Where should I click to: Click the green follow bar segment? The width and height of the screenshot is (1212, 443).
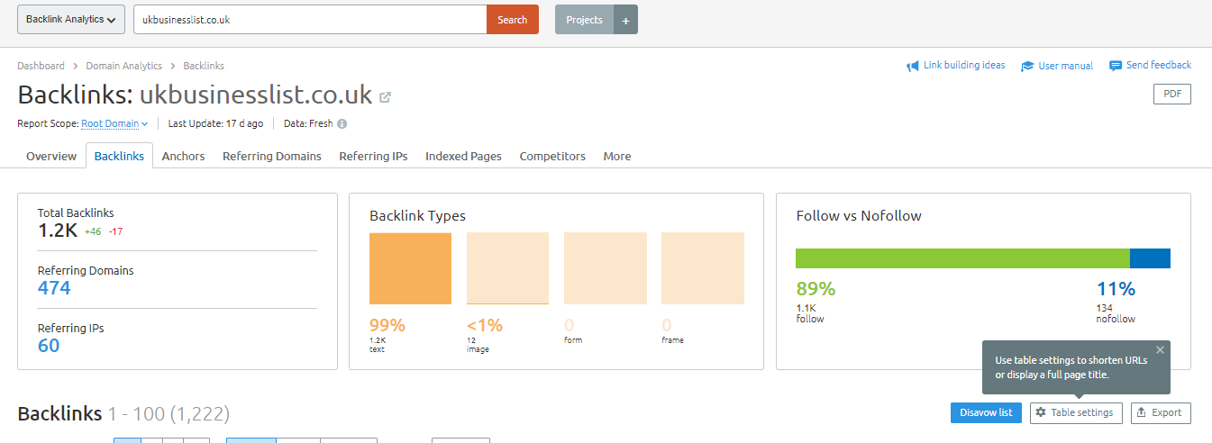click(x=962, y=258)
